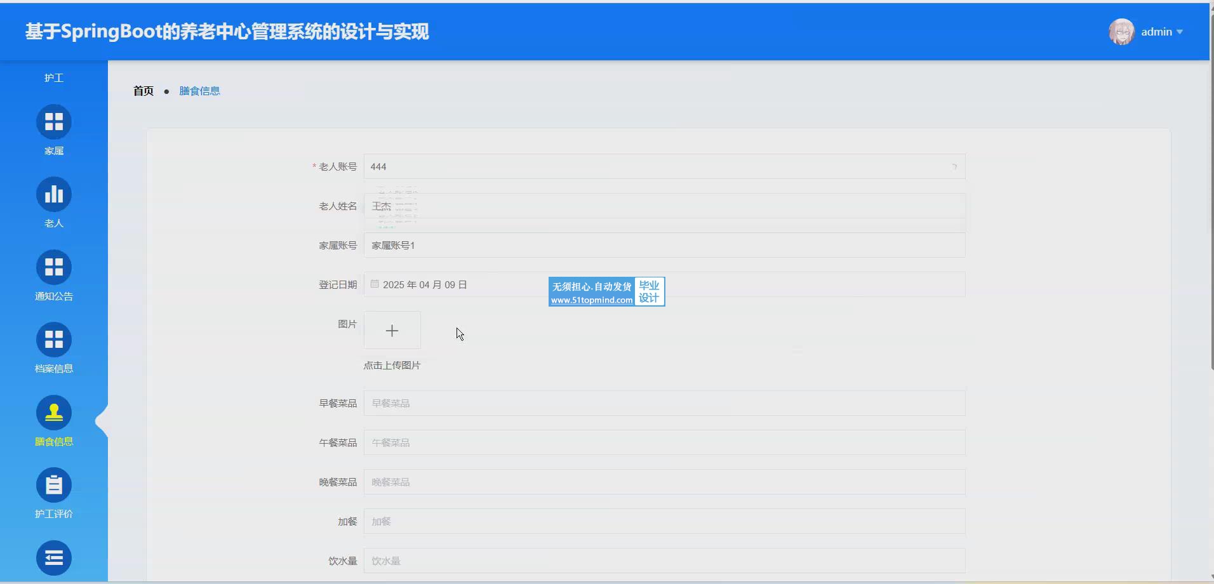Select 护工 in the sidebar menu
Screen dimensions: 1214x584
pyautogui.click(x=54, y=77)
